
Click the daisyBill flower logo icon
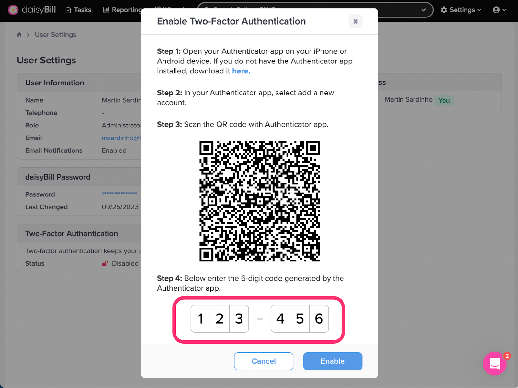pyautogui.click(x=13, y=10)
